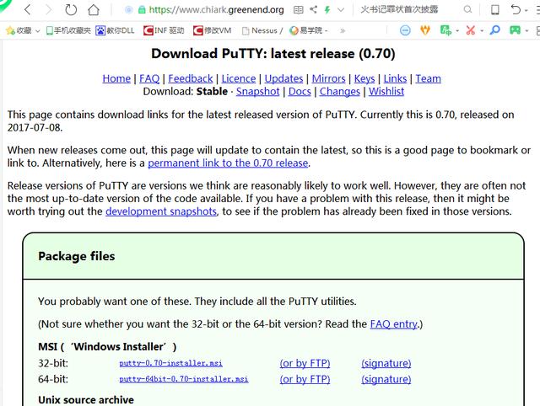
Task: Open dropdown beside the translate icon
Action: [x=457, y=31]
